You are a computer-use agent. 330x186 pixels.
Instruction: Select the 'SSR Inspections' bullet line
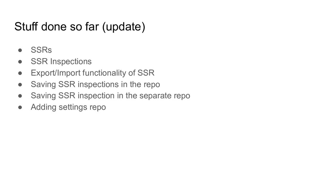point(61,61)
